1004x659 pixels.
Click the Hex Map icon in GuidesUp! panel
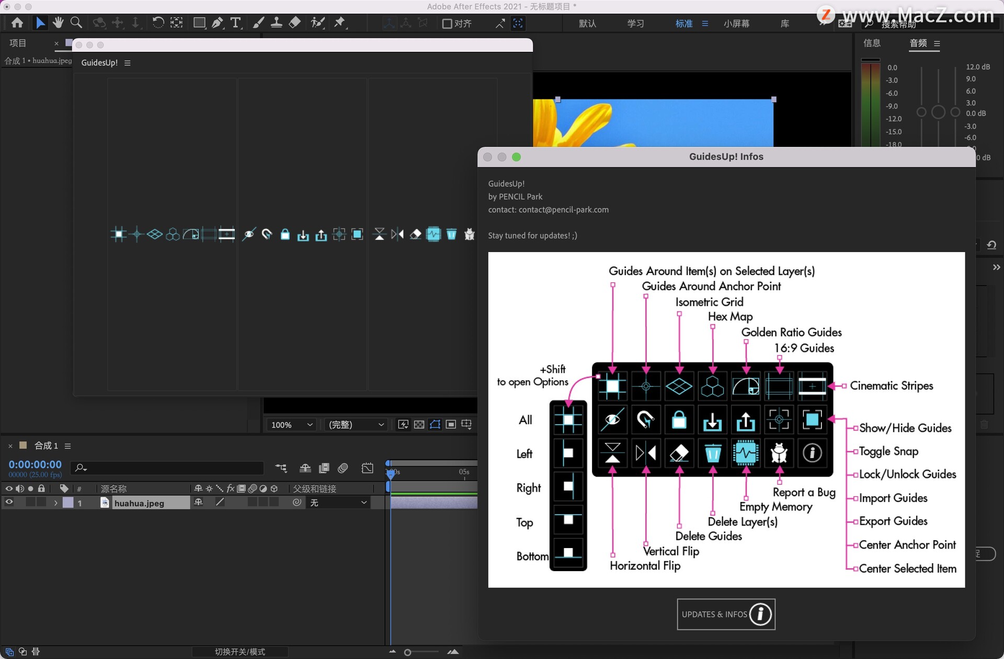pyautogui.click(x=173, y=234)
